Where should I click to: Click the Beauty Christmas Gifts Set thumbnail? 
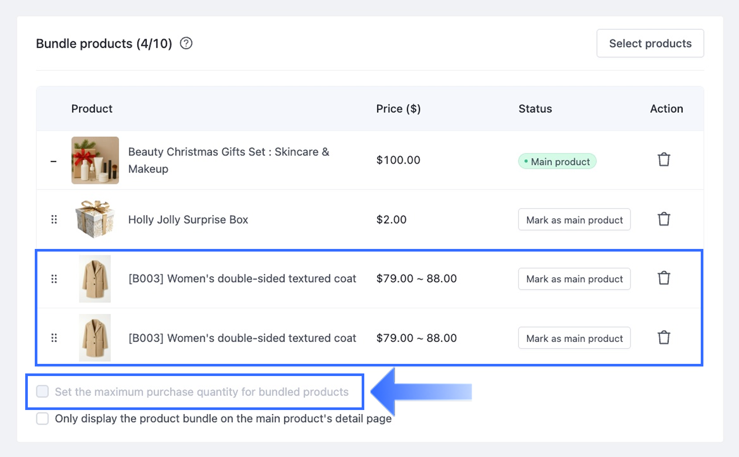pyautogui.click(x=95, y=160)
